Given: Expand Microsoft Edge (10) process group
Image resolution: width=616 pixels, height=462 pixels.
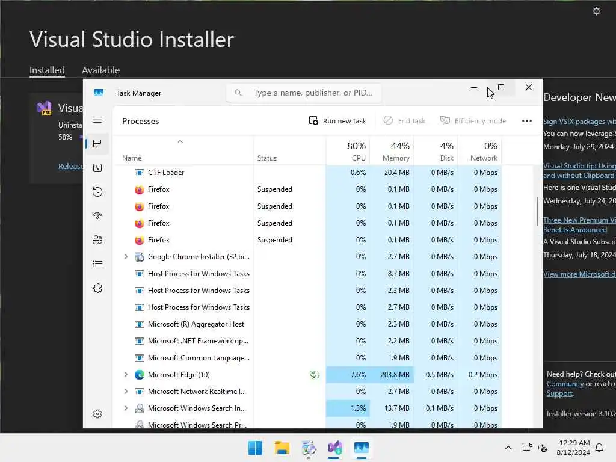Looking at the screenshot, I should coord(126,374).
